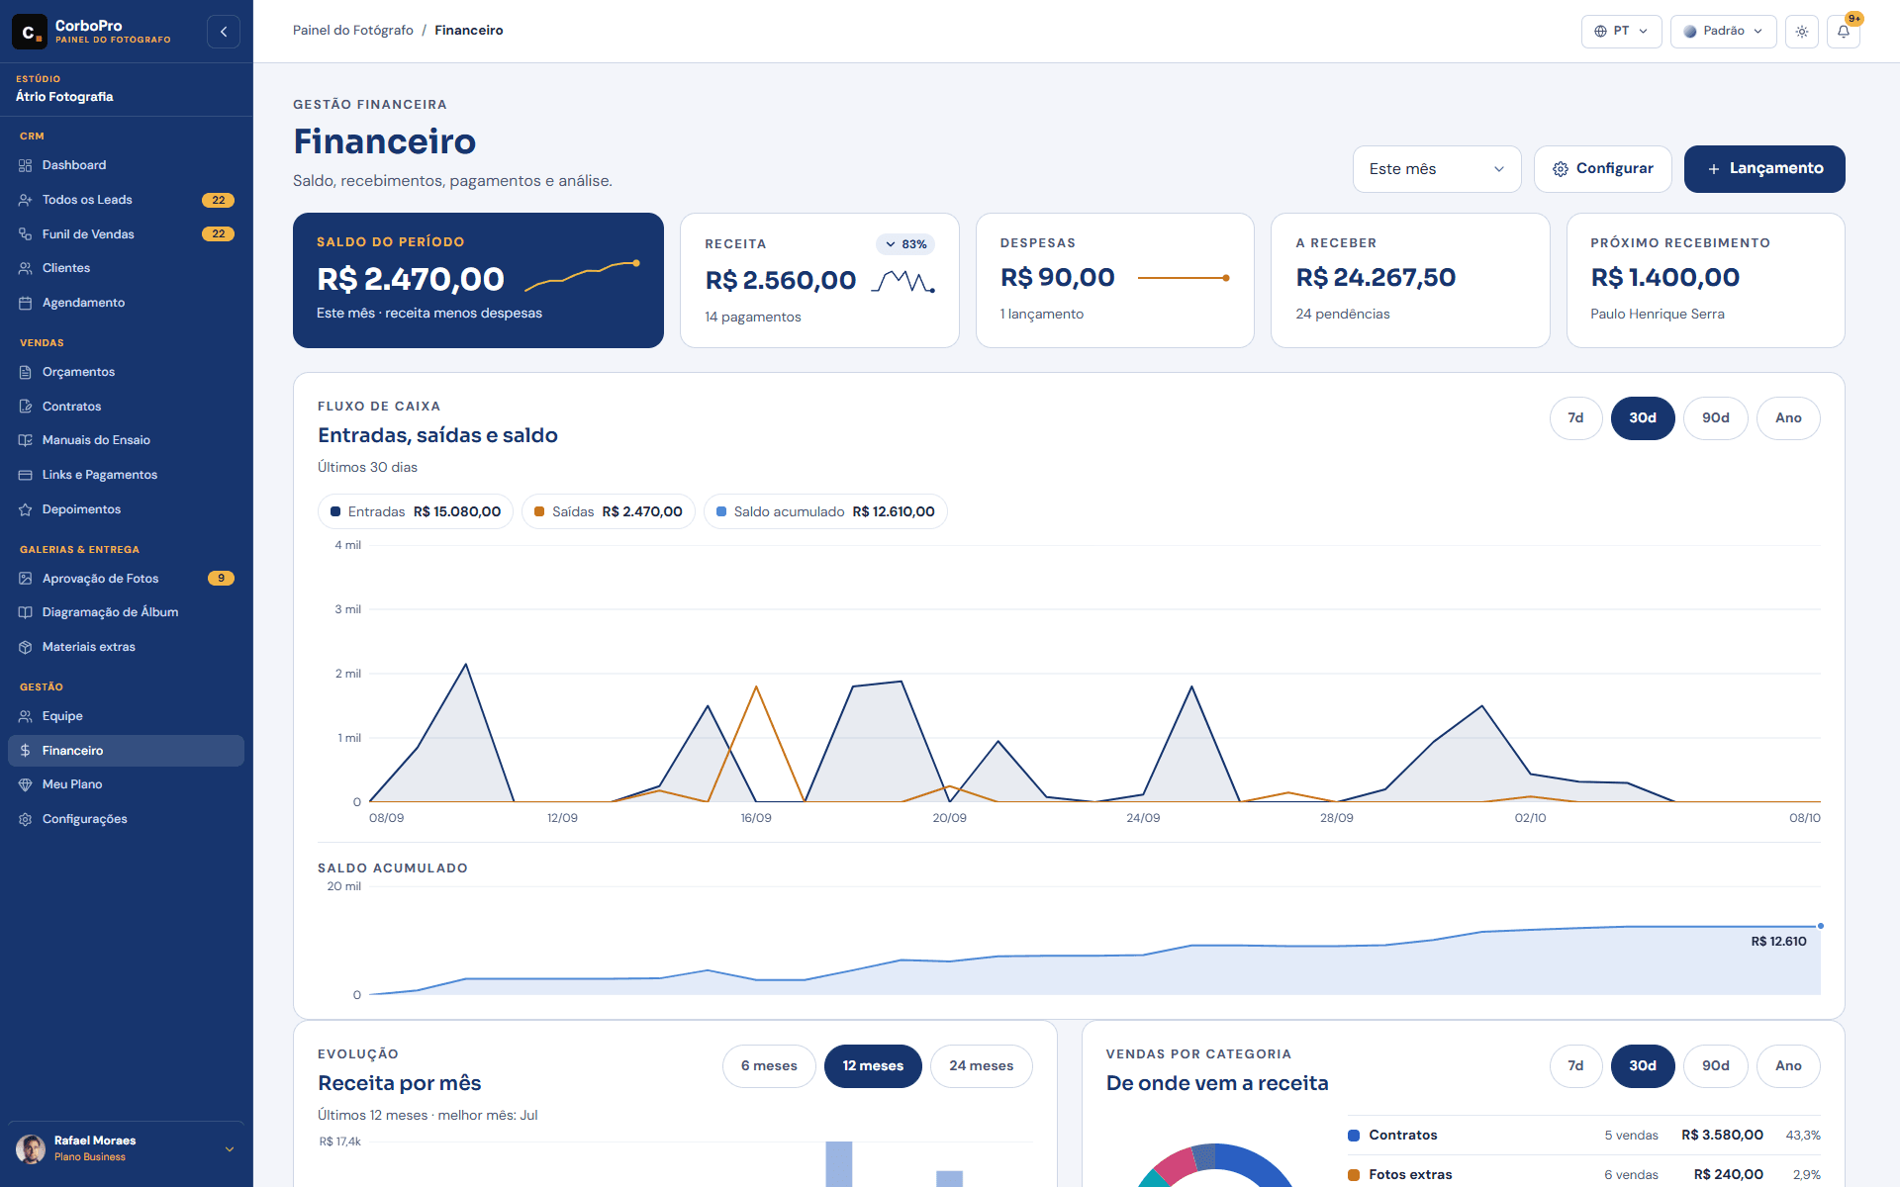Screen dimensions: 1900x1187
Task: Open Orçamentos in the sidebar
Action: click(x=126, y=372)
